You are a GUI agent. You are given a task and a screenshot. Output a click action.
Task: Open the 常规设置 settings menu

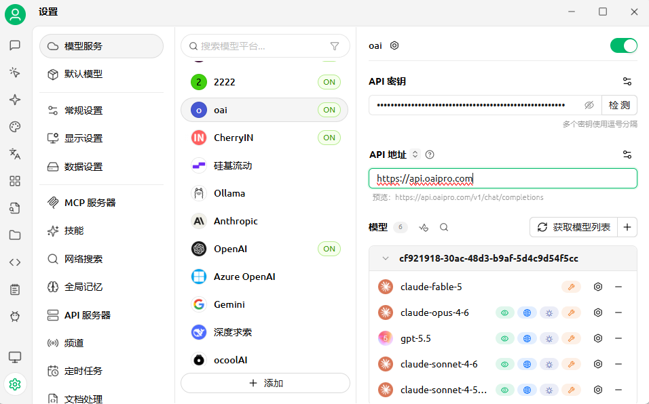[101, 110]
